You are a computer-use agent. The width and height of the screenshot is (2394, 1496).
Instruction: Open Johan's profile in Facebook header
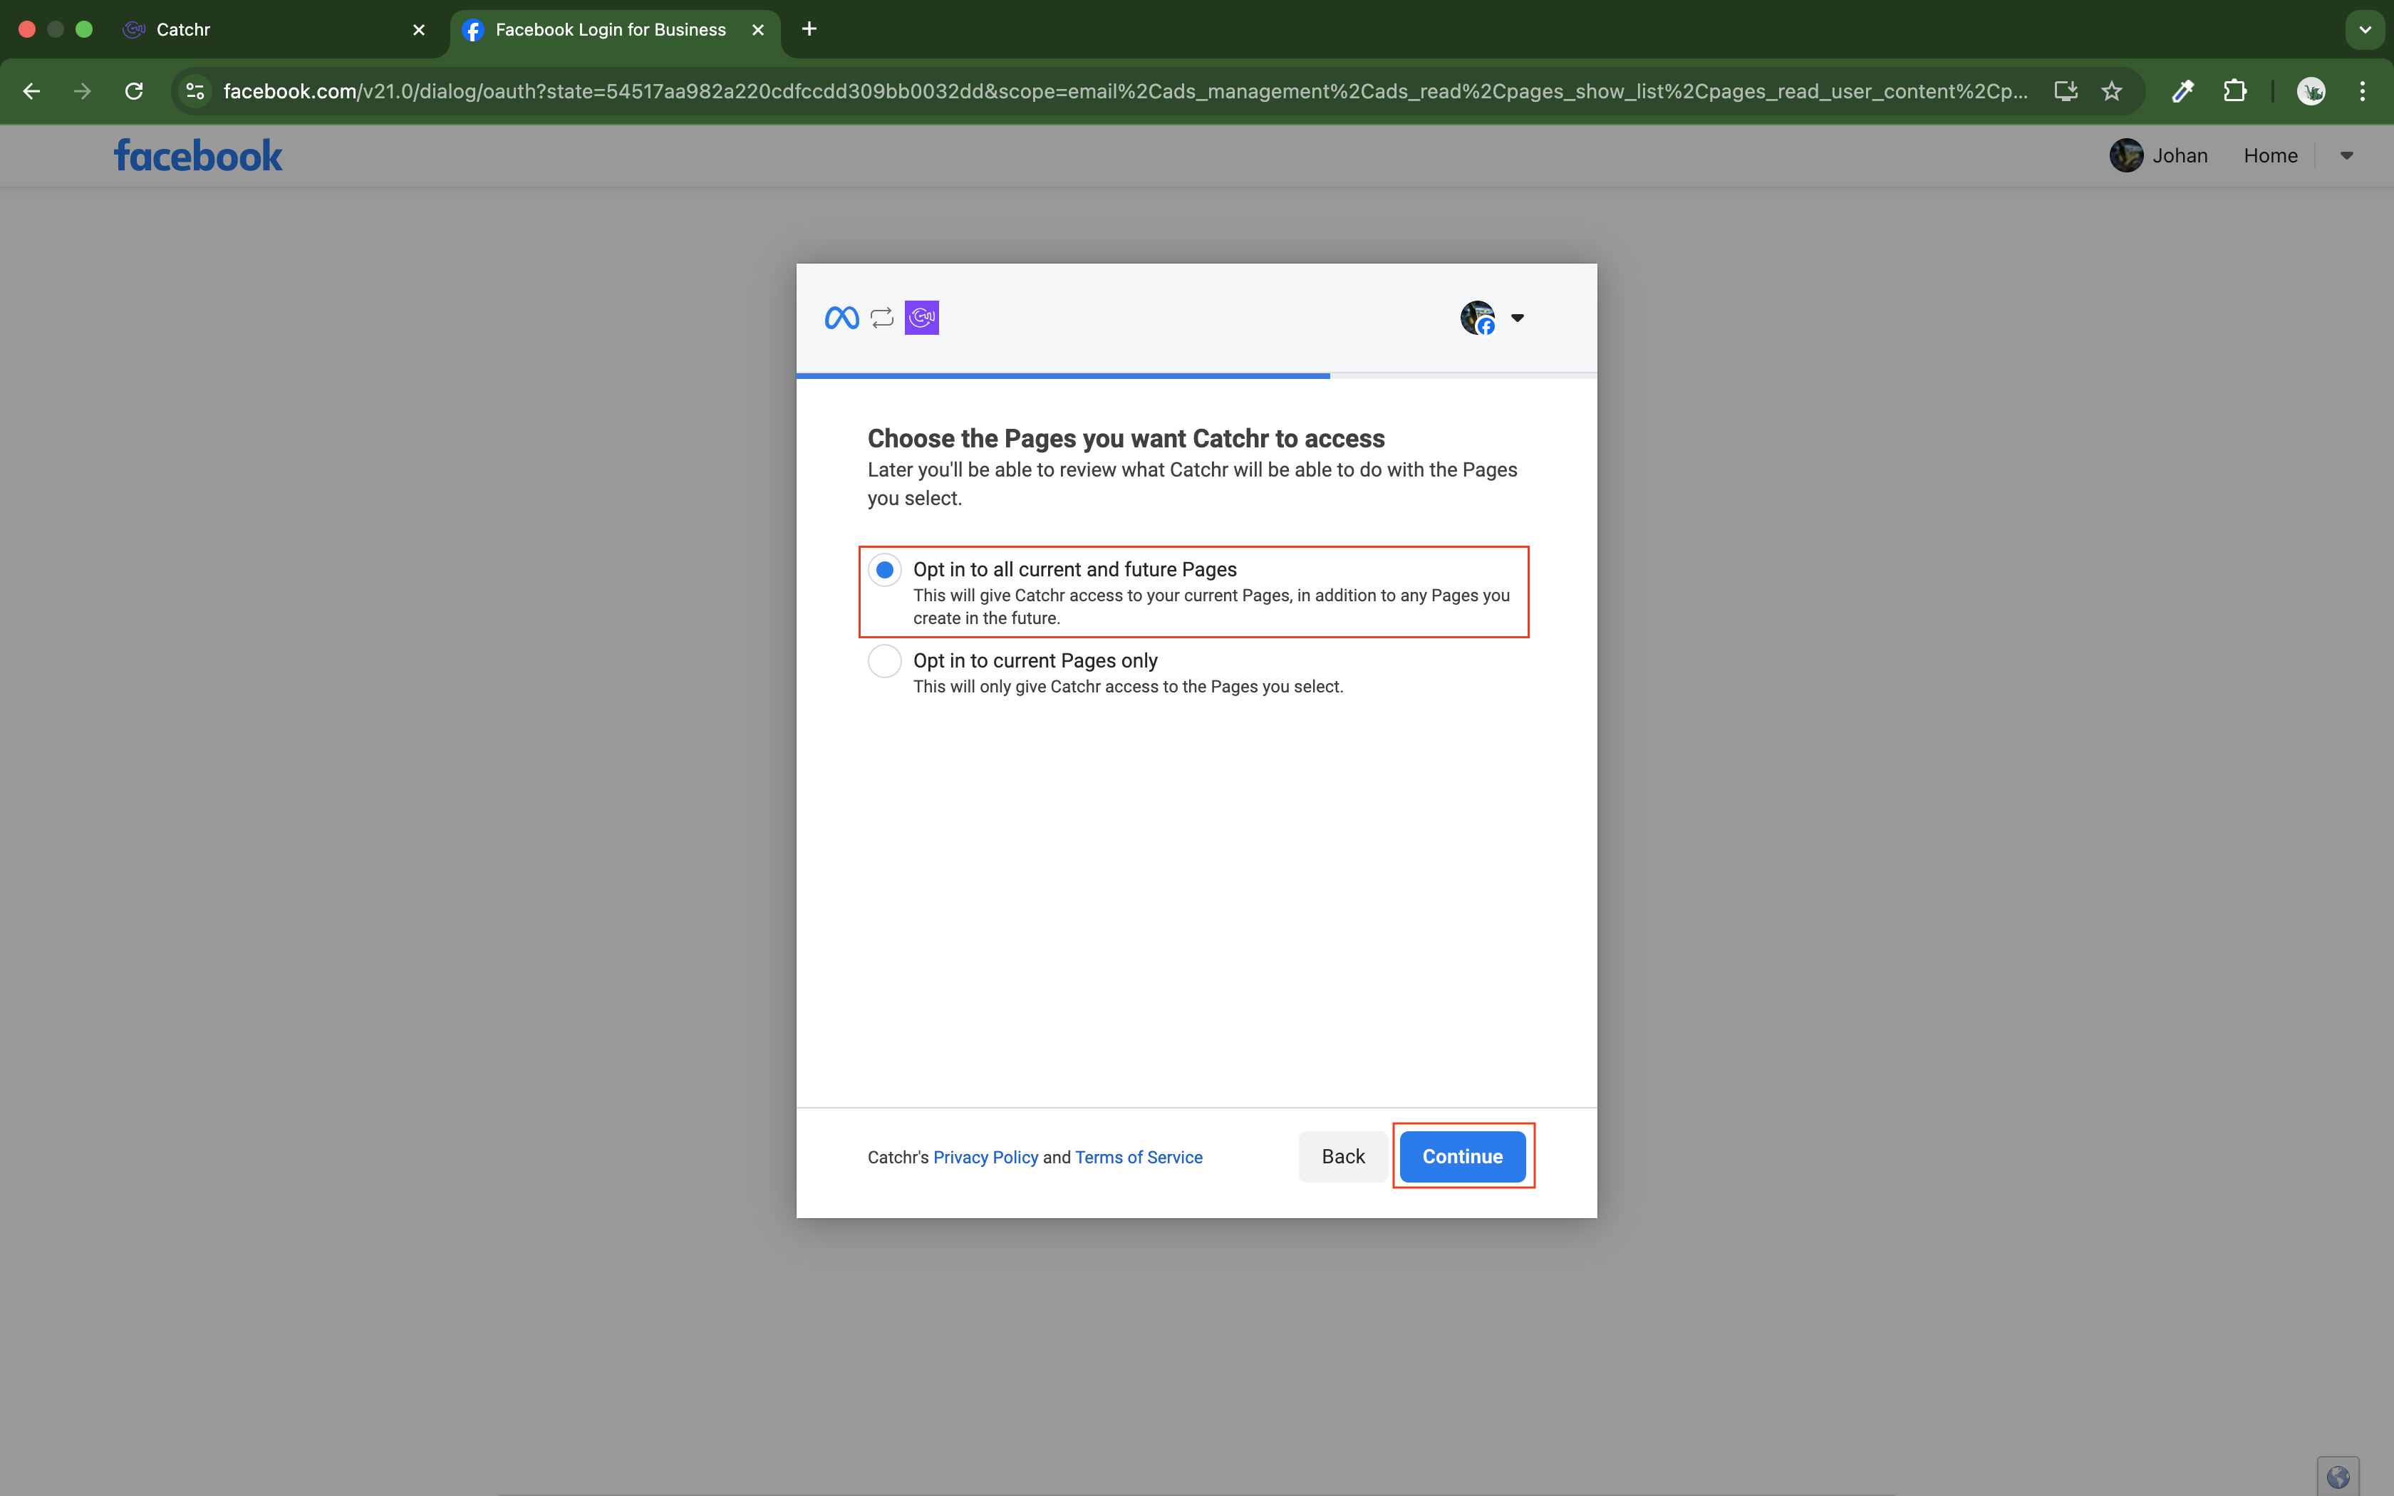tap(2159, 155)
